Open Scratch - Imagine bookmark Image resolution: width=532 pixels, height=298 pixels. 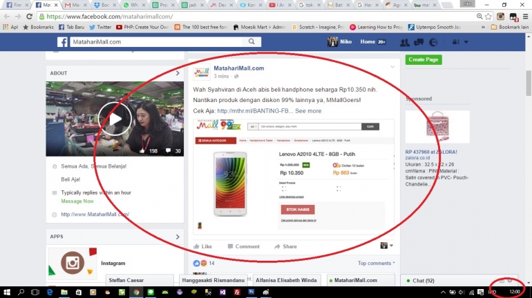[x=318, y=27]
